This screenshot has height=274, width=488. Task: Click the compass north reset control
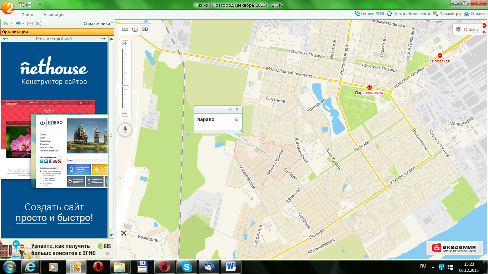pos(125,130)
